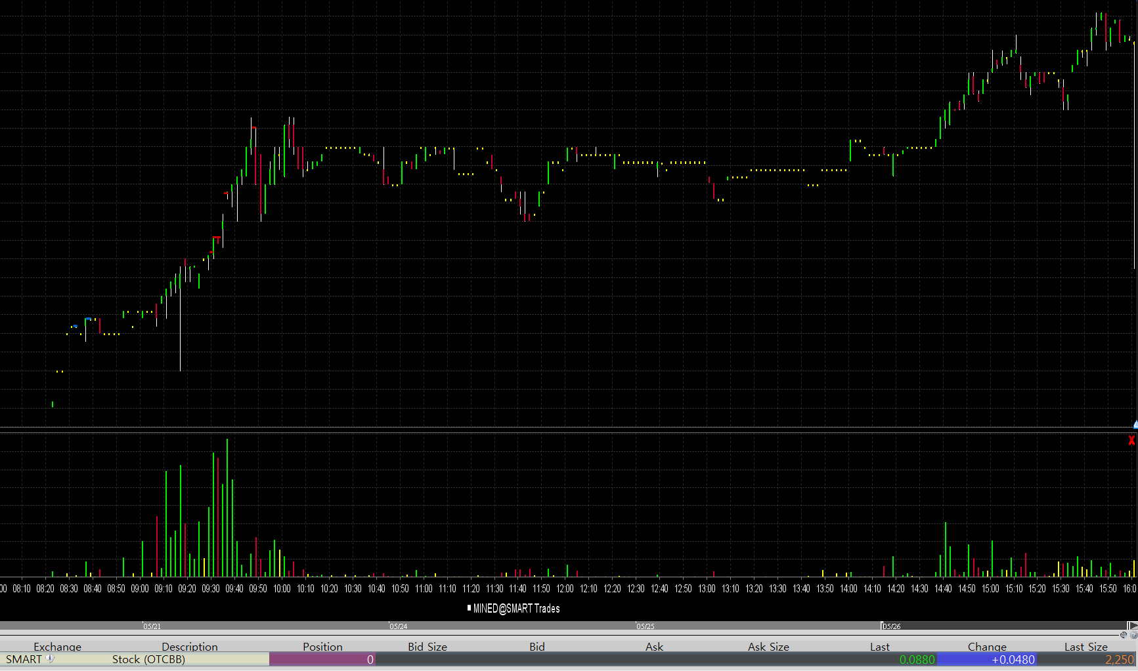
Task: Open the wrench configuration icon
Action: pos(1123,635)
